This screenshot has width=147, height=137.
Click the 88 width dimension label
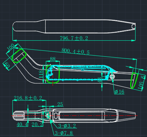[53, 59]
